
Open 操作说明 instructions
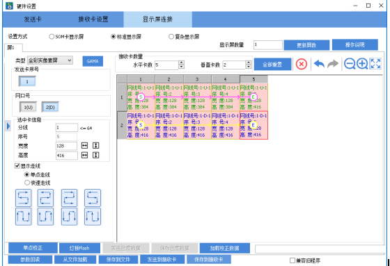pyautogui.click(x=355, y=45)
